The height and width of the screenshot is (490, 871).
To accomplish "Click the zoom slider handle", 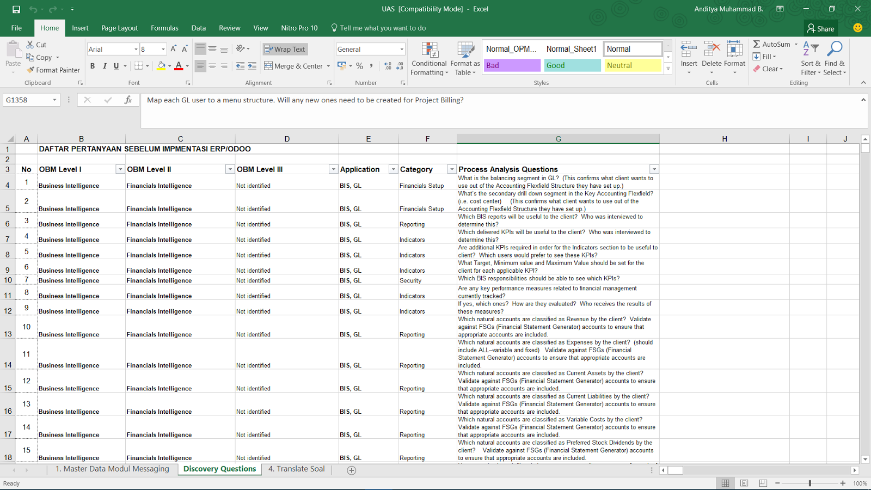I will [x=810, y=483].
